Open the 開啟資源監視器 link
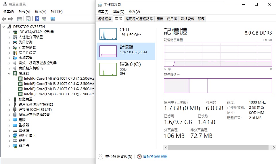The height and width of the screenshot is (164, 276). coord(155,157)
